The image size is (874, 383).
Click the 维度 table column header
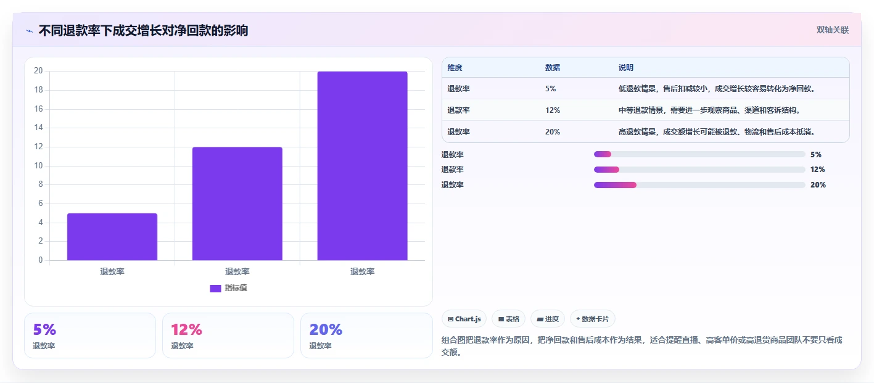(455, 68)
